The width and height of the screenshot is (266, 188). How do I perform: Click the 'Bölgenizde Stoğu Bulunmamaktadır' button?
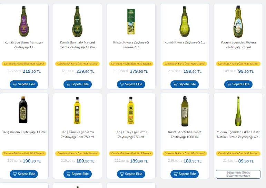pos(238,174)
